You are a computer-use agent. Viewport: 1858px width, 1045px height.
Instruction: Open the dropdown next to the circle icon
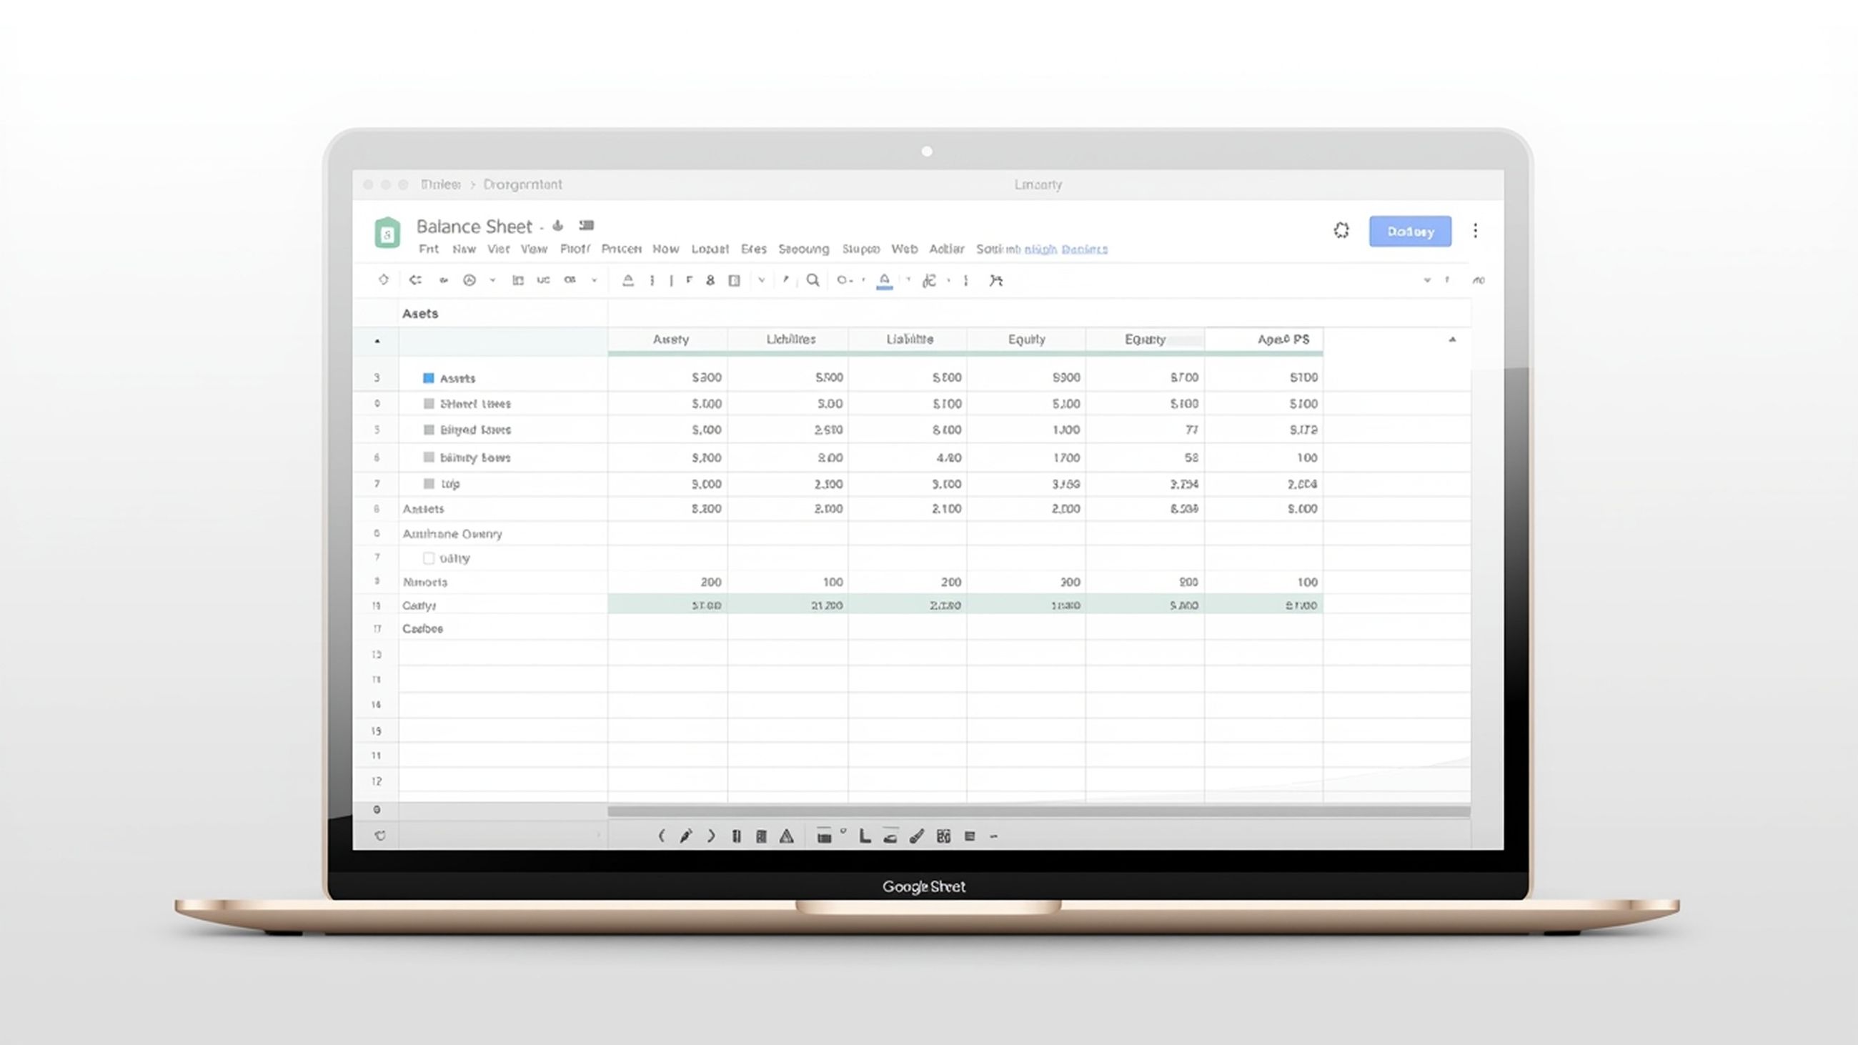[863, 280]
